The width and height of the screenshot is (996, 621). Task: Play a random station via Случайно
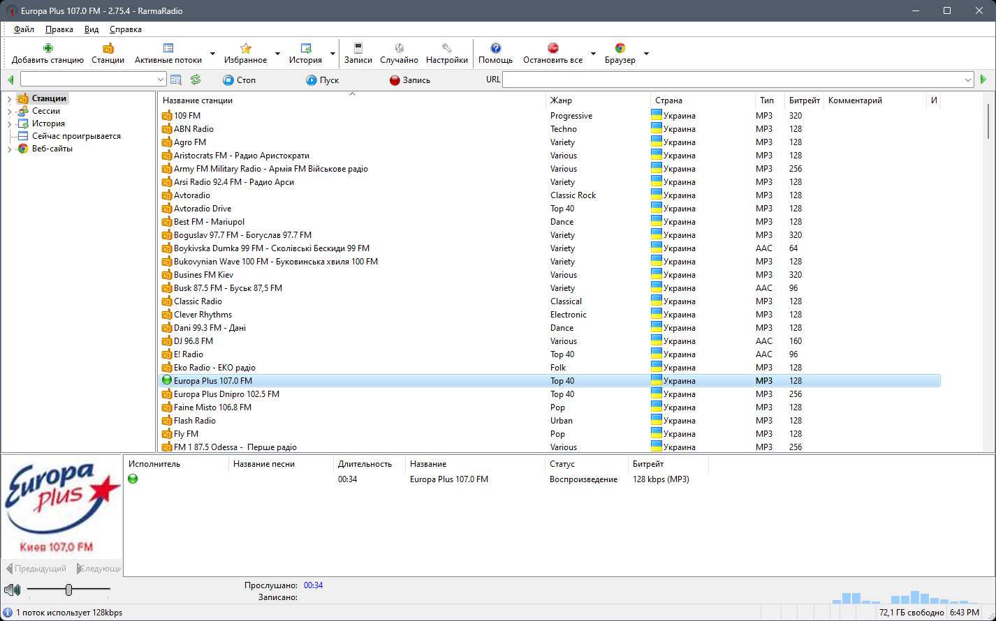tap(399, 53)
